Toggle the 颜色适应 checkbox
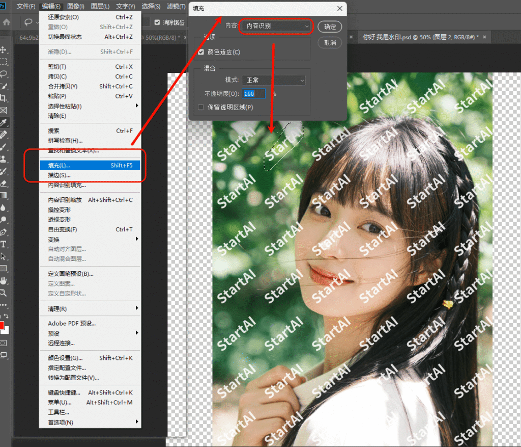Screen dimensions: 521x447 click(x=201, y=52)
